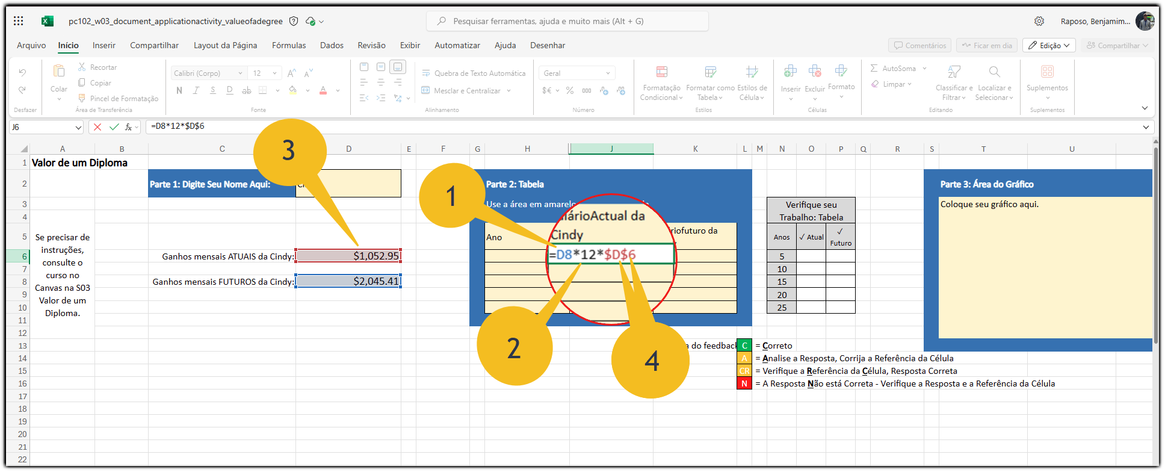Switch to the Desenhar tab
Viewport: 1165px width, 472px height.
tap(548, 45)
